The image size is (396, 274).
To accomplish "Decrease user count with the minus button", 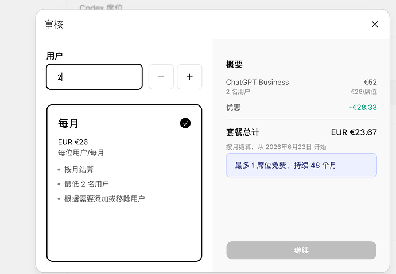I will click(x=161, y=77).
